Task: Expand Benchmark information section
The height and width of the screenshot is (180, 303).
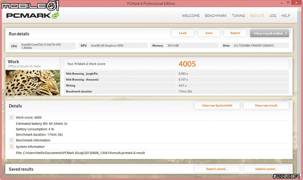Action: pyautogui.click(x=11, y=140)
